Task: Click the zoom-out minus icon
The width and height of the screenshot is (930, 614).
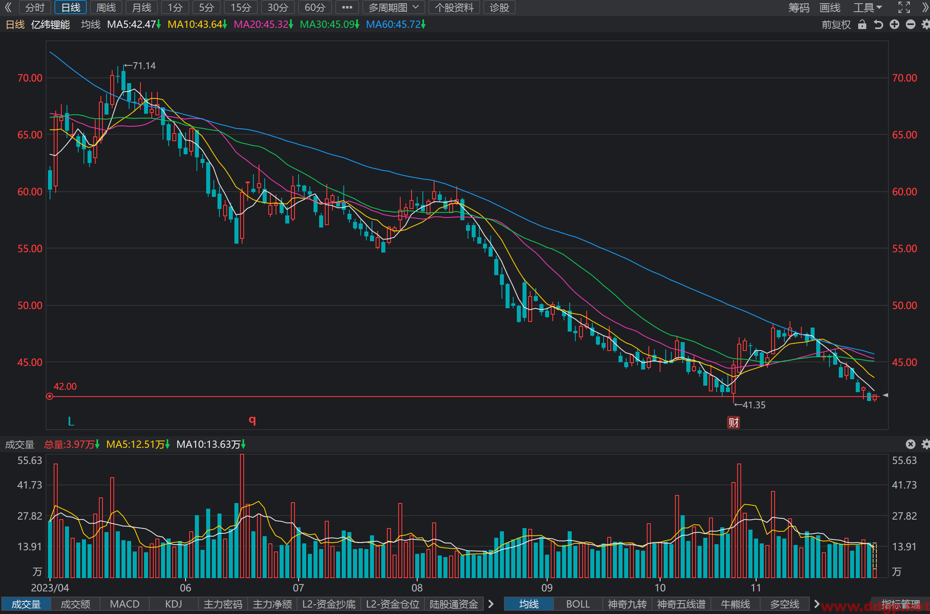Action: 911,25
